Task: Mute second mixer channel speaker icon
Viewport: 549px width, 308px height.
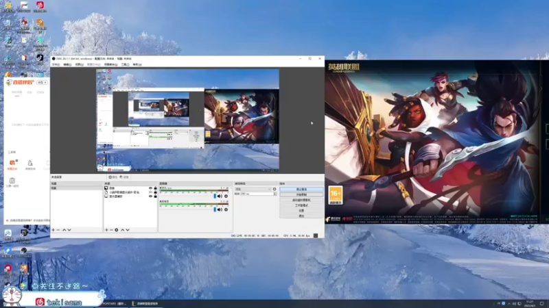Action: [x=220, y=209]
